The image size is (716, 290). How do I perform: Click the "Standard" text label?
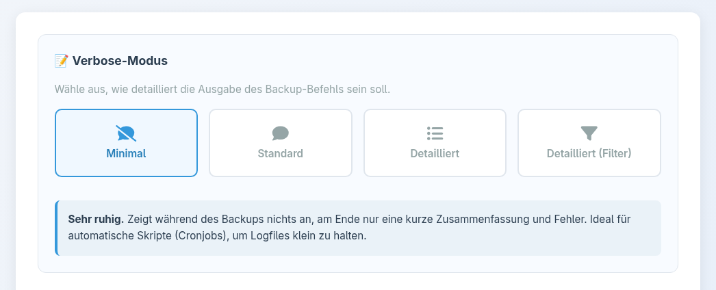point(281,153)
